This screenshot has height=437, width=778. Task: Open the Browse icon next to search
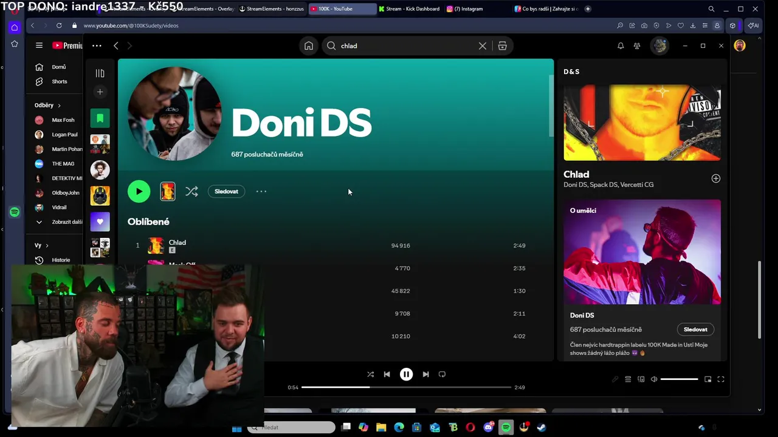pos(503,46)
